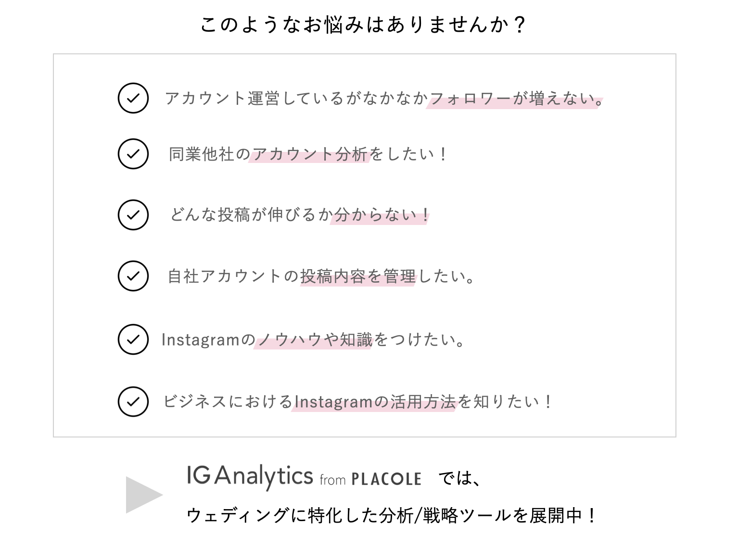Click the highlighted 投稿内容を管理 phrase

(357, 276)
